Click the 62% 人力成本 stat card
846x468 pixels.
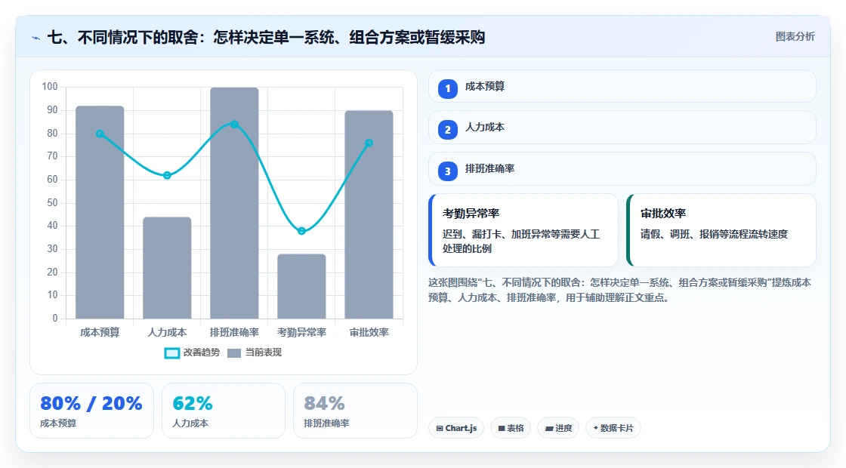tap(224, 411)
